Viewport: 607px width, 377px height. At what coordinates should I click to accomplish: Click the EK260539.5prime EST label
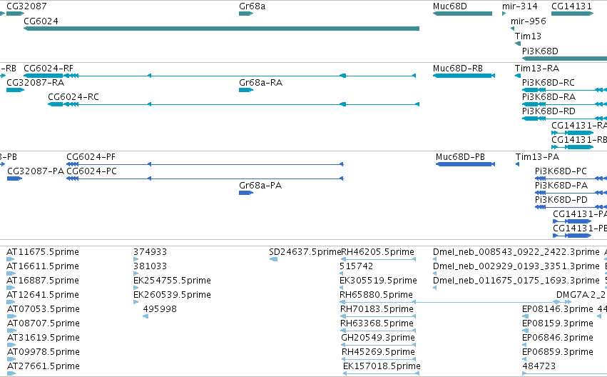(173, 295)
